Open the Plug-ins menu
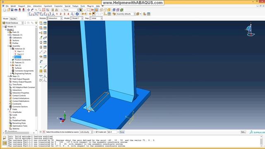265x149 pixels. pos(90,6)
